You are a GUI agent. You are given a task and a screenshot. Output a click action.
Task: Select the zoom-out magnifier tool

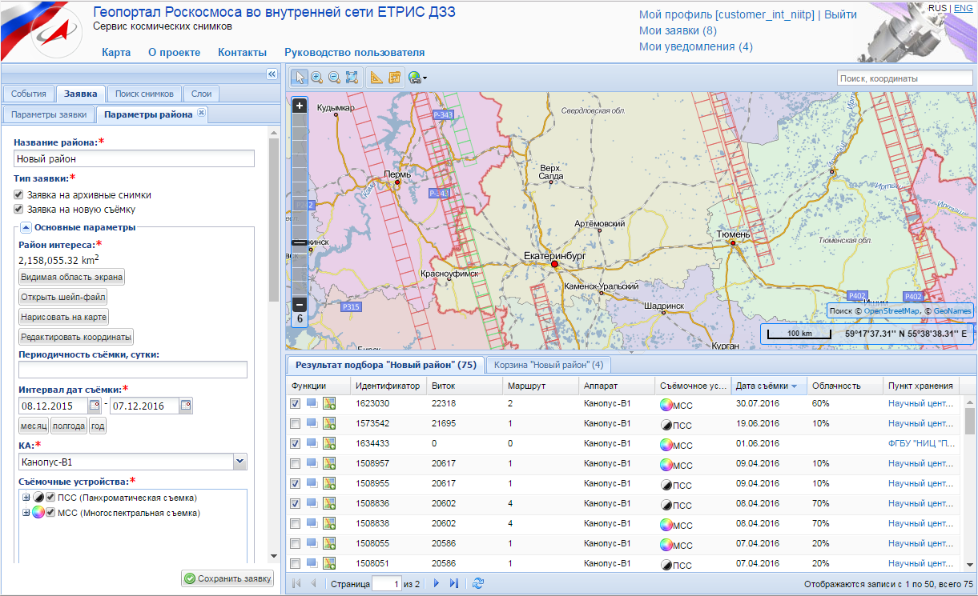coord(334,78)
